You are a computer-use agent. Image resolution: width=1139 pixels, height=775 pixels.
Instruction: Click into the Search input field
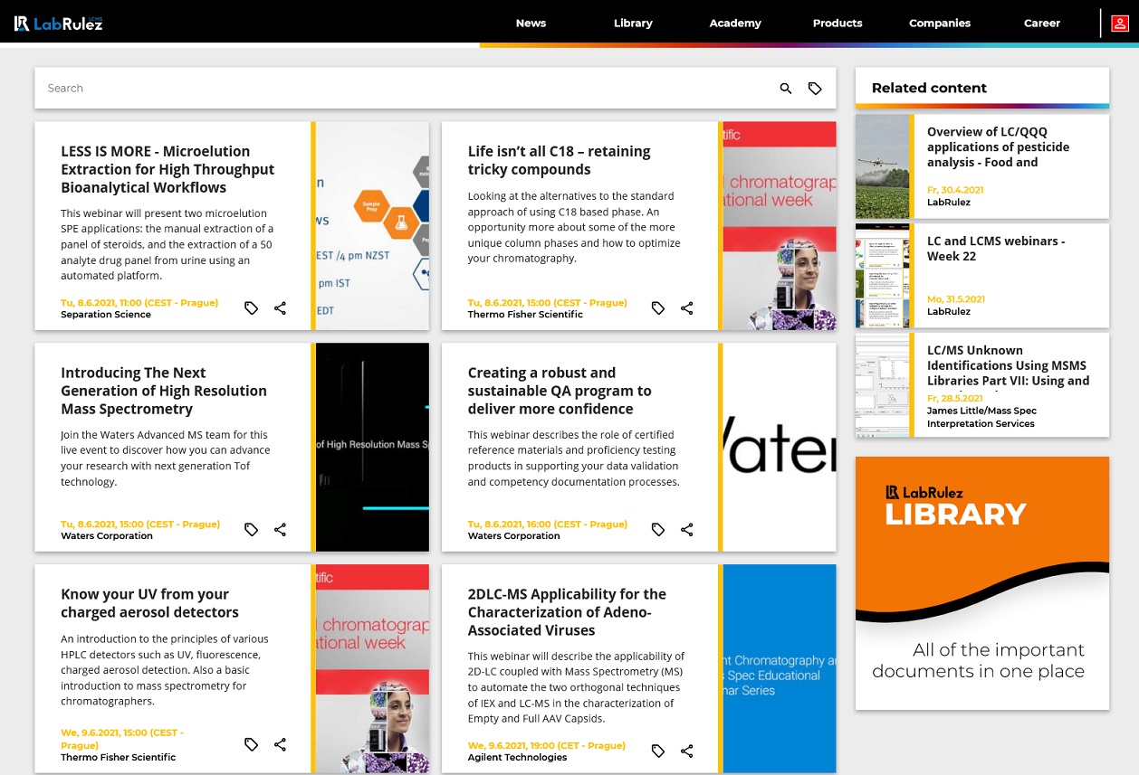point(407,89)
